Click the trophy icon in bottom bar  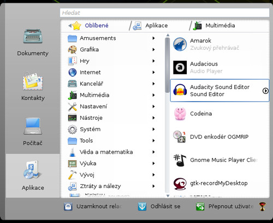263,207
